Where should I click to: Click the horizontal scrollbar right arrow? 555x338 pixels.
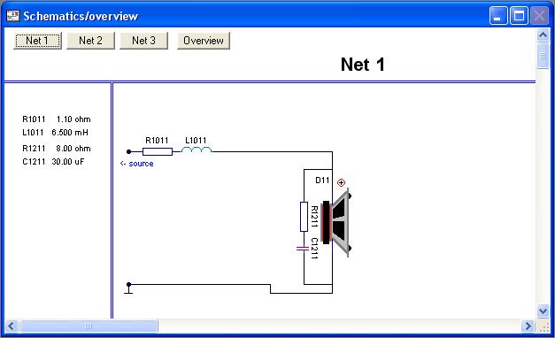(528, 326)
